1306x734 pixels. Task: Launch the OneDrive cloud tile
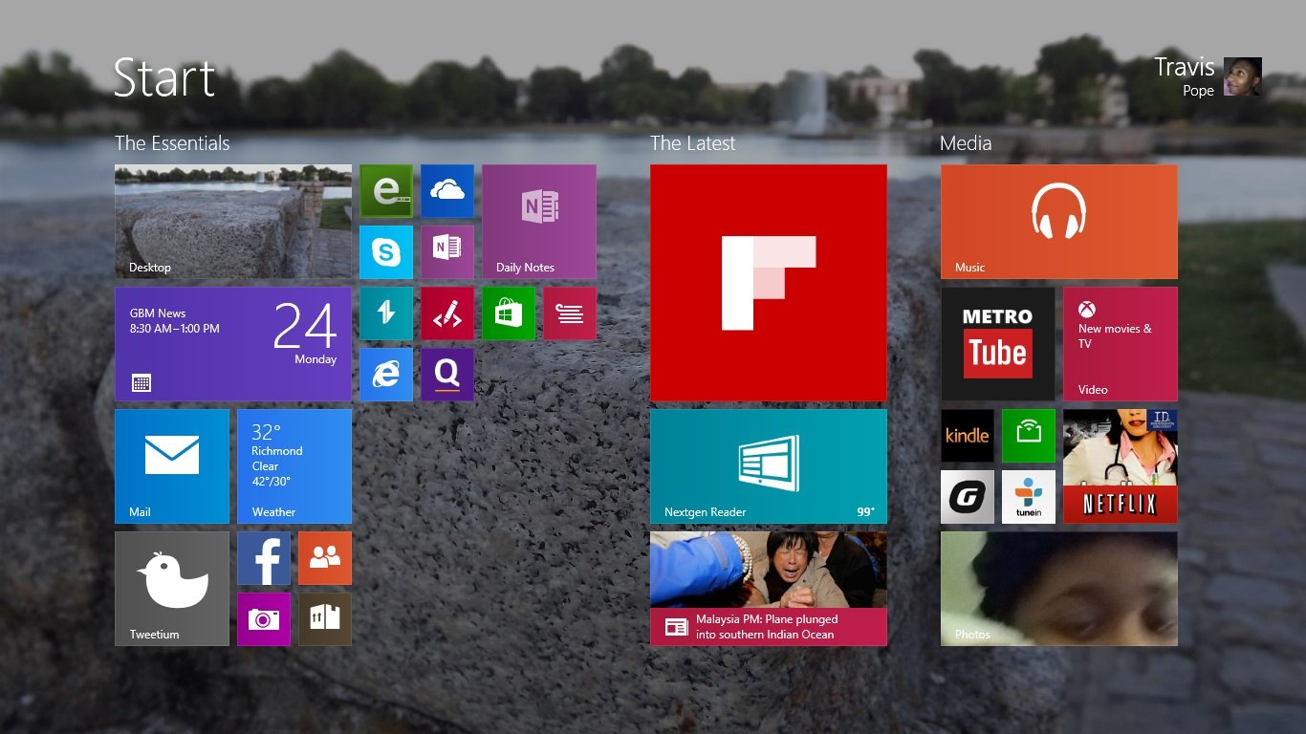coord(447,191)
